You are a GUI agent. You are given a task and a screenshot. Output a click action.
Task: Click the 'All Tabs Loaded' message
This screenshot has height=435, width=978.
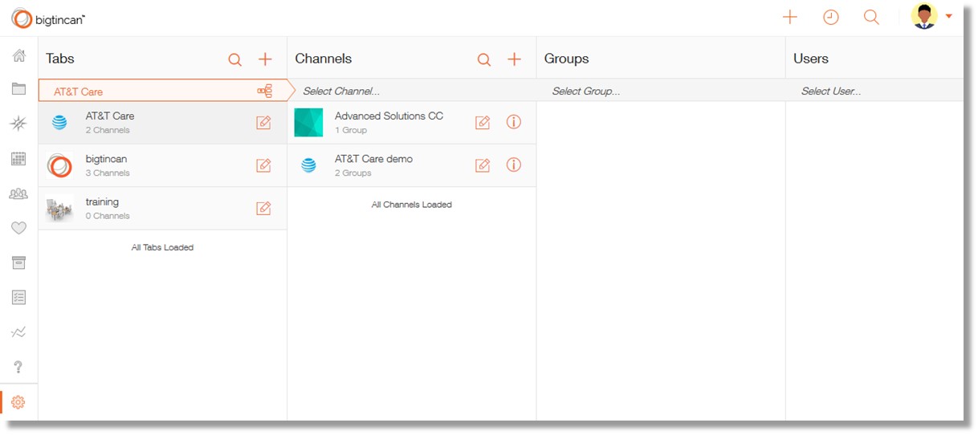pos(162,247)
